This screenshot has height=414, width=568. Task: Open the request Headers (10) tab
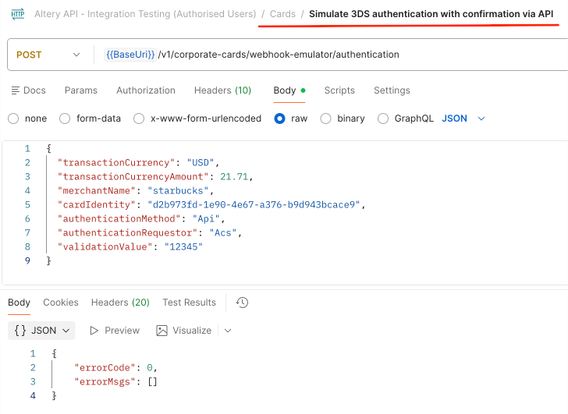point(222,90)
